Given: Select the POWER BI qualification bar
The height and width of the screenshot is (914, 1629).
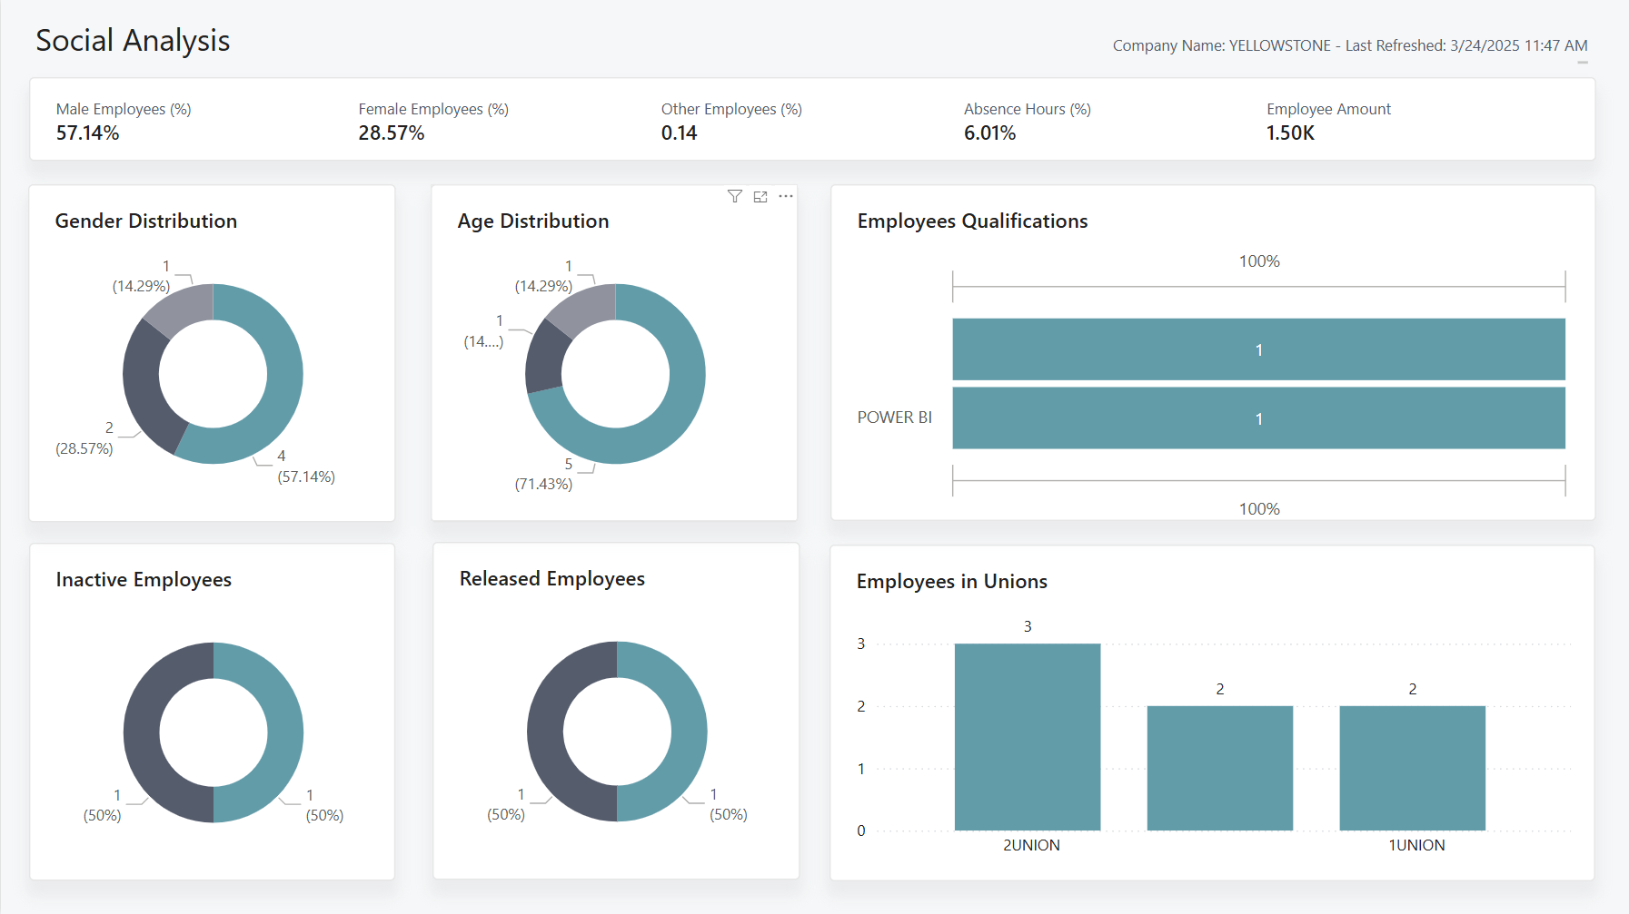Looking at the screenshot, I should tap(1258, 418).
